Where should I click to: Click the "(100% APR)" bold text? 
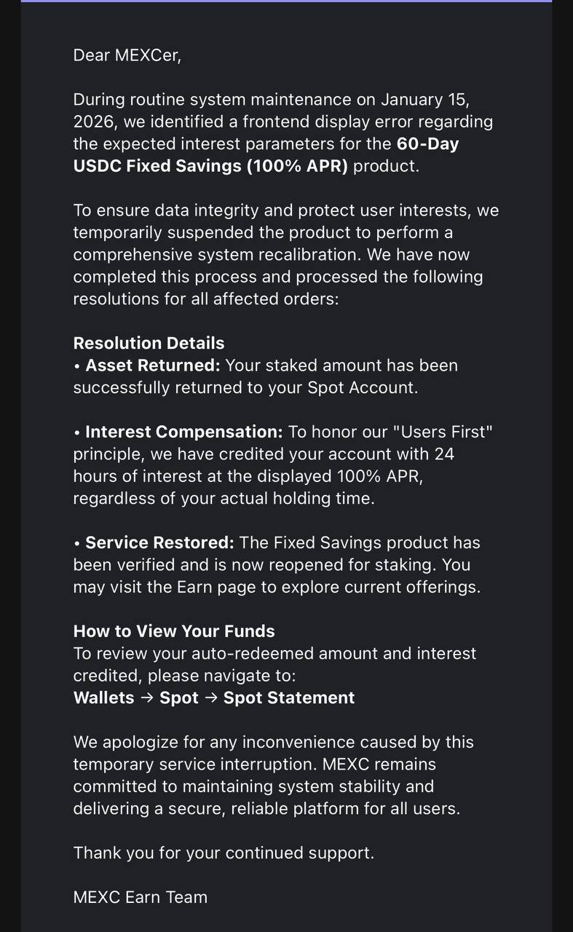[299, 165]
